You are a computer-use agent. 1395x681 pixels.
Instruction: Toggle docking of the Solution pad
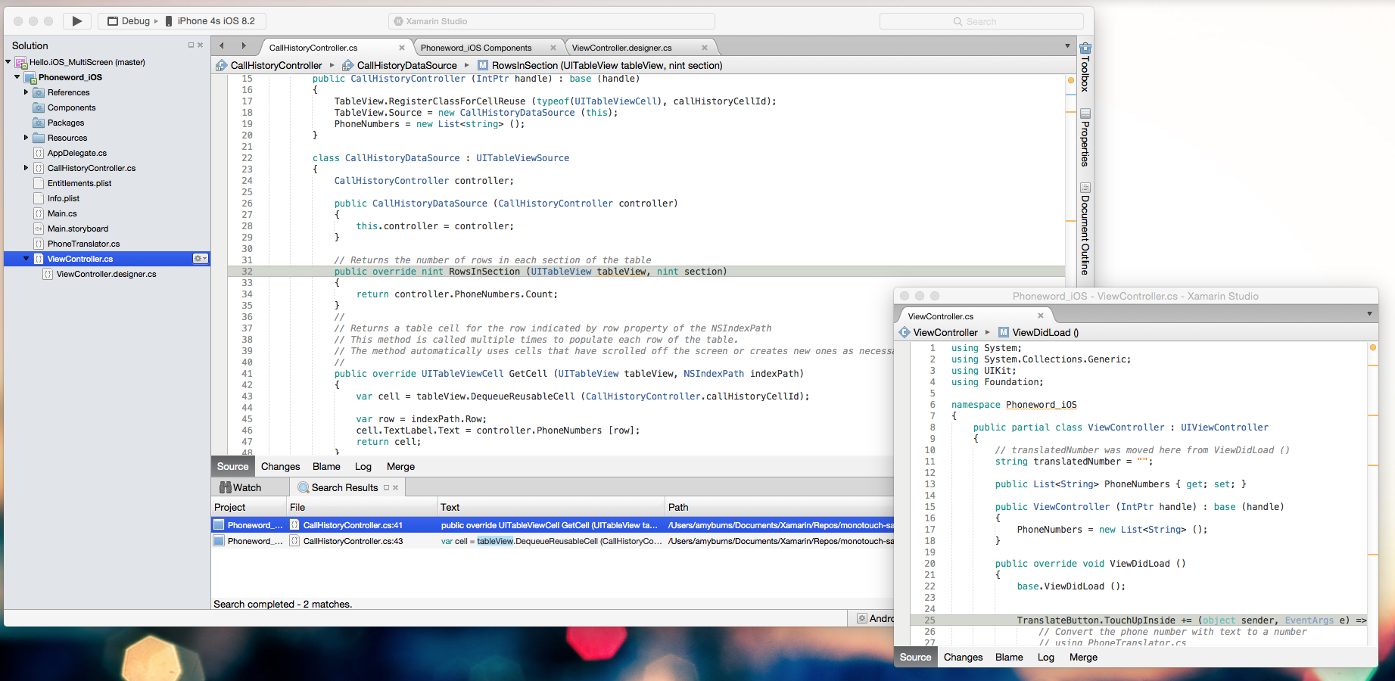tap(191, 45)
